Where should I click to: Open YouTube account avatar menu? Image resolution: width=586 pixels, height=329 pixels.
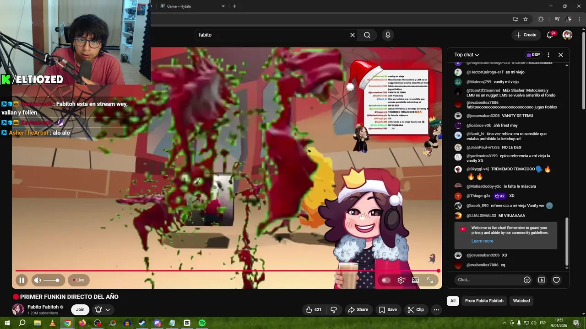[567, 35]
